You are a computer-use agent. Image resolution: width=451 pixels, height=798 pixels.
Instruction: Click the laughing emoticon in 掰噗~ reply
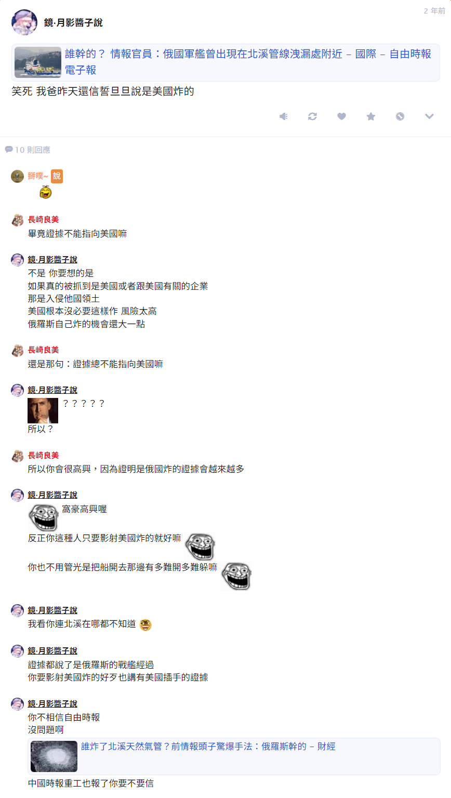(x=46, y=192)
